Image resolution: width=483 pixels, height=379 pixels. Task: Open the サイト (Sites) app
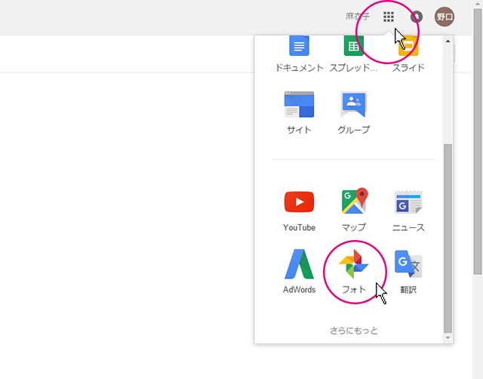tap(299, 112)
